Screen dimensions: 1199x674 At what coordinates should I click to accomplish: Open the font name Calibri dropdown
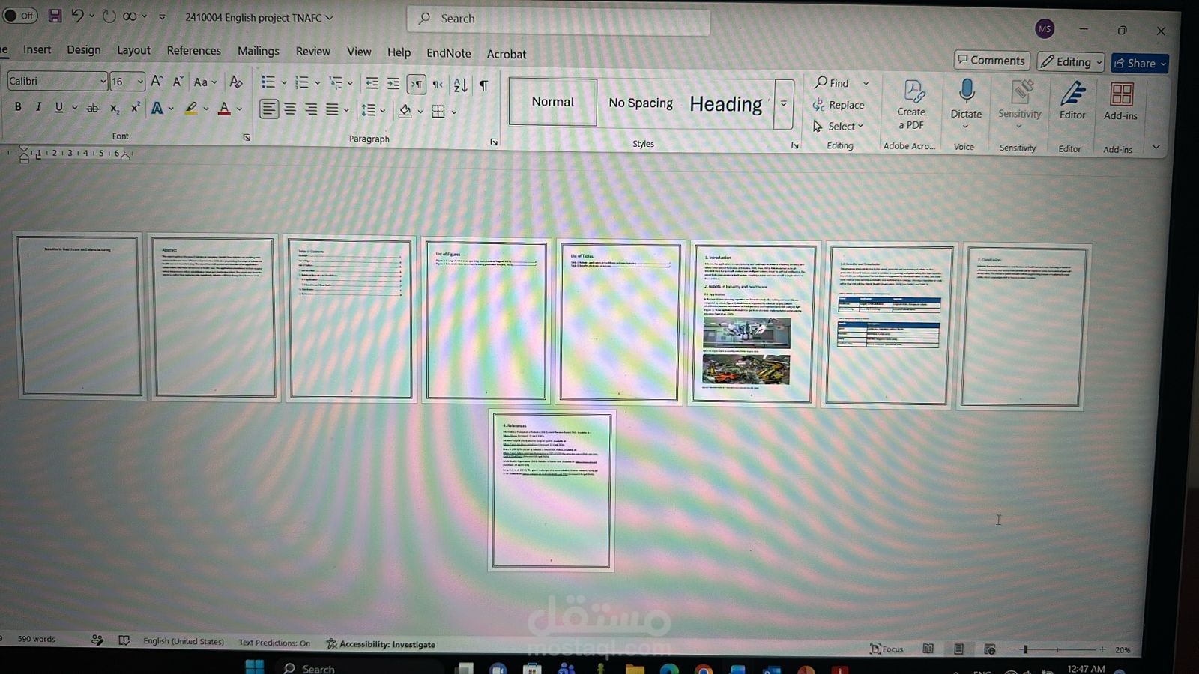[102, 81]
